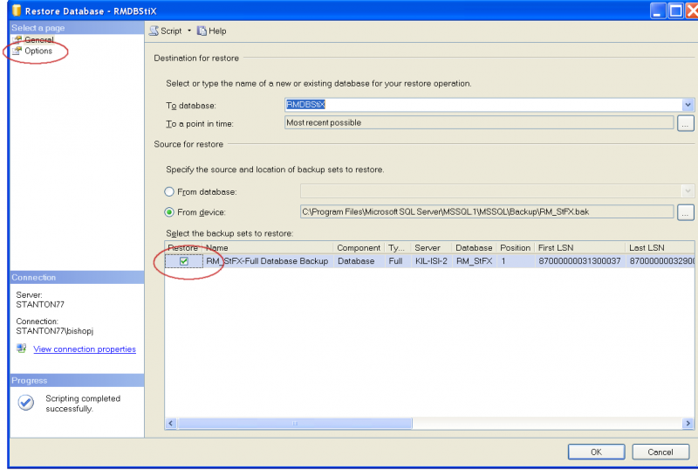Viewport: 698px width, 470px height.
Task: Select the From device radio button
Action: click(169, 212)
